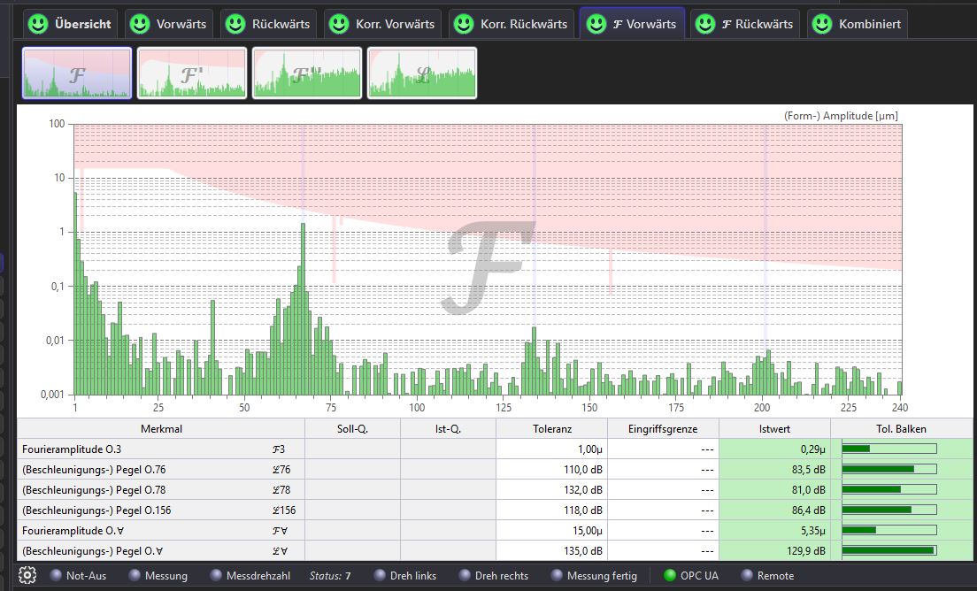This screenshot has height=591, width=977.
Task: Click the tolerance bar for Pegel O.156
Action: click(889, 510)
